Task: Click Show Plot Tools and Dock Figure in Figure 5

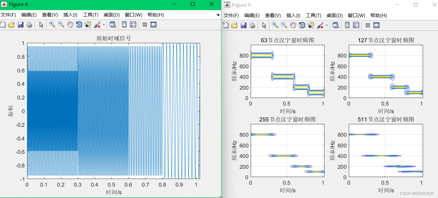Action: click(376, 25)
